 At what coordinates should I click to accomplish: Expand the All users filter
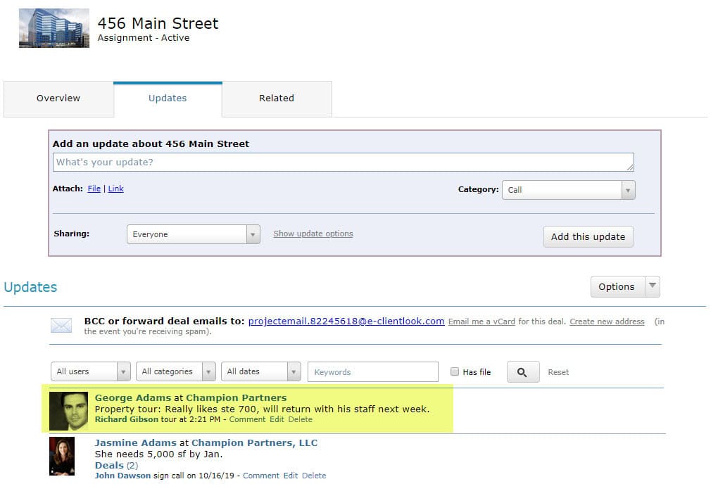(x=91, y=371)
